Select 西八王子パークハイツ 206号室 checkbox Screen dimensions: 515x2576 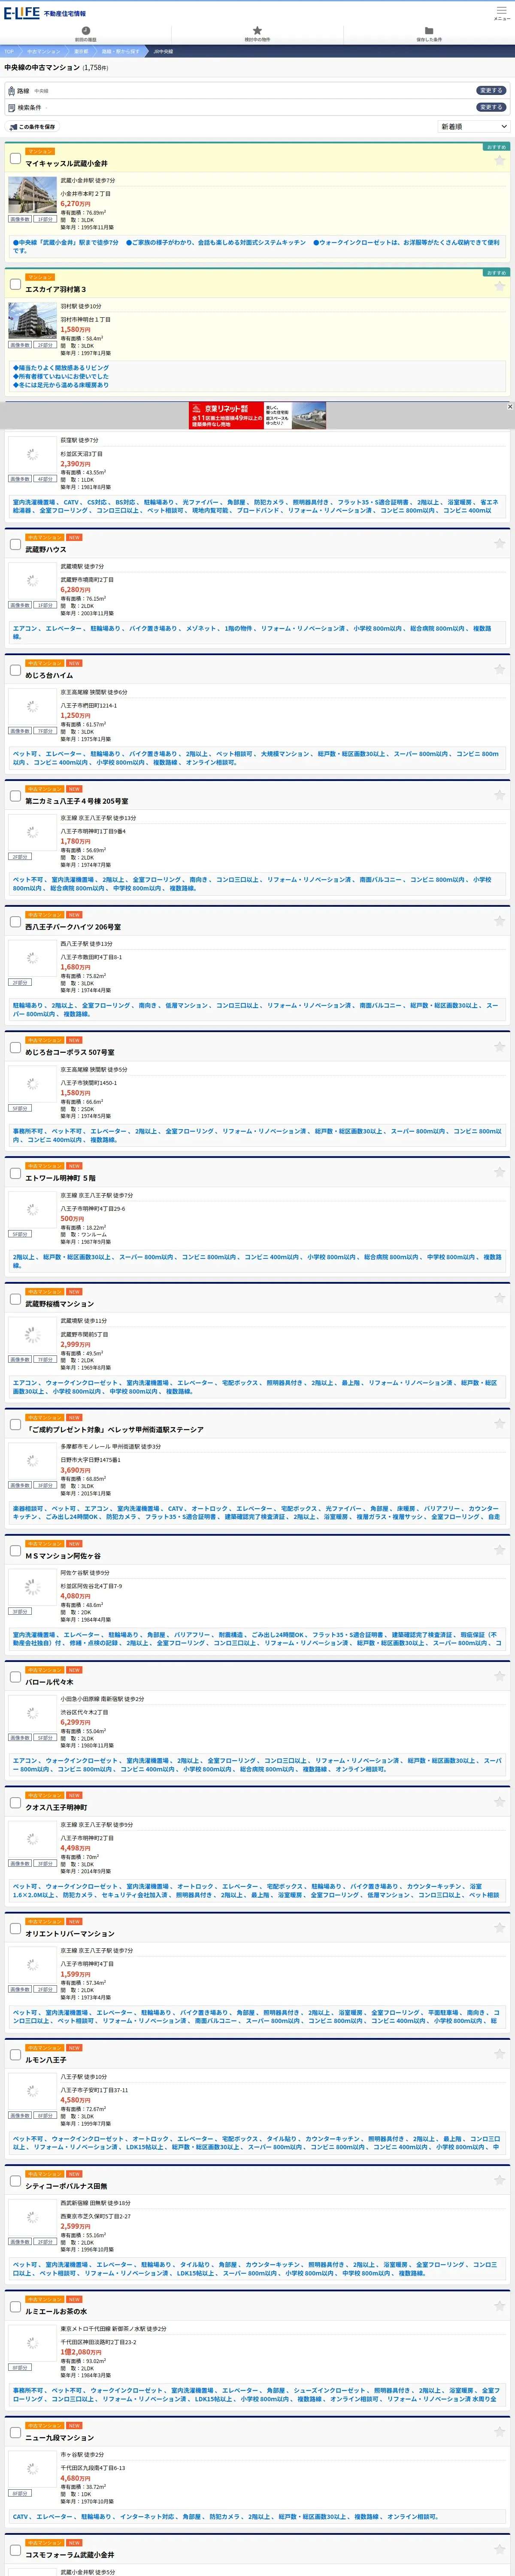point(15,922)
